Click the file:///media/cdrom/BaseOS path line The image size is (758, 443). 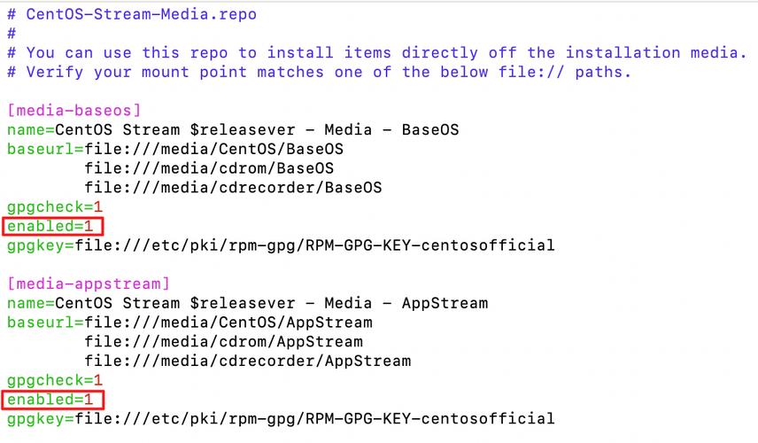(x=209, y=168)
